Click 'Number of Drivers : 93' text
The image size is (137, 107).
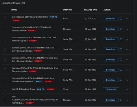[13, 3]
